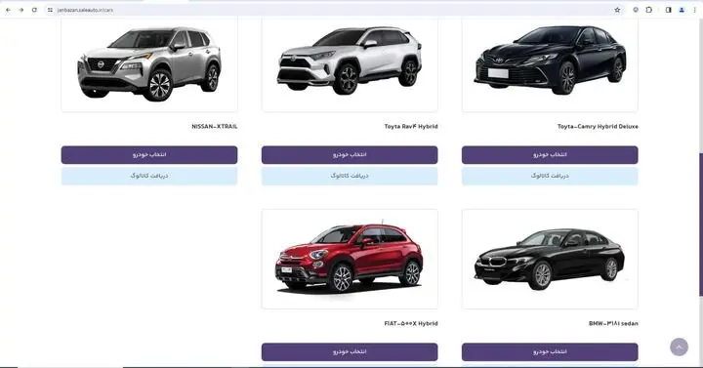Select car button under NISSAN-XTRAIL
The height and width of the screenshot is (368, 703).
tap(149, 154)
